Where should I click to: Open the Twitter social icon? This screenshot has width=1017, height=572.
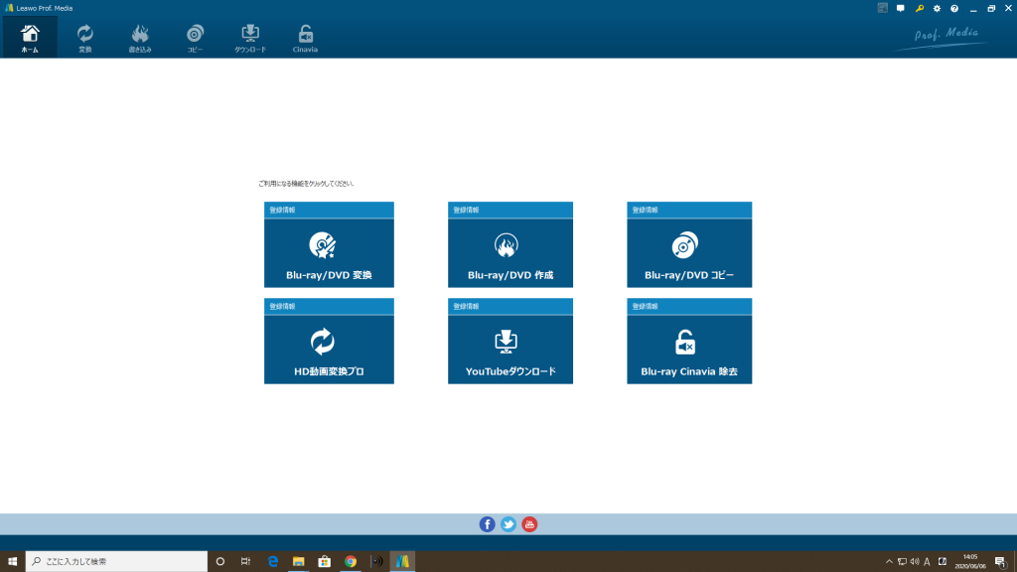coord(508,524)
